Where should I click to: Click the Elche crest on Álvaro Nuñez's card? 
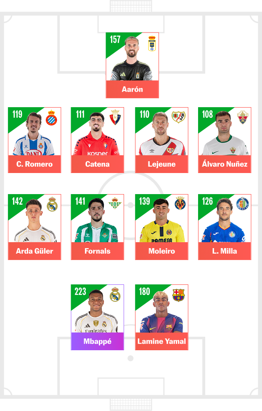(x=242, y=117)
